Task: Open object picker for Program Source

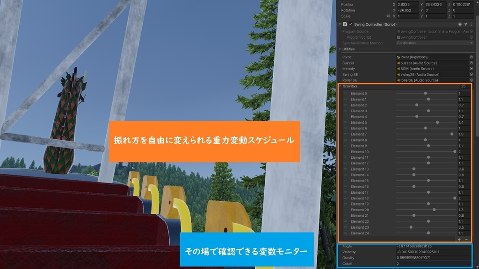Action: click(472, 31)
